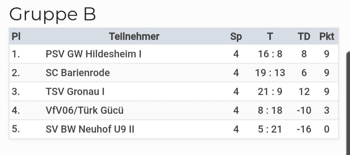The image size is (350, 155).
Task: Click the 19 : 13 goals cell
Action: click(270, 73)
